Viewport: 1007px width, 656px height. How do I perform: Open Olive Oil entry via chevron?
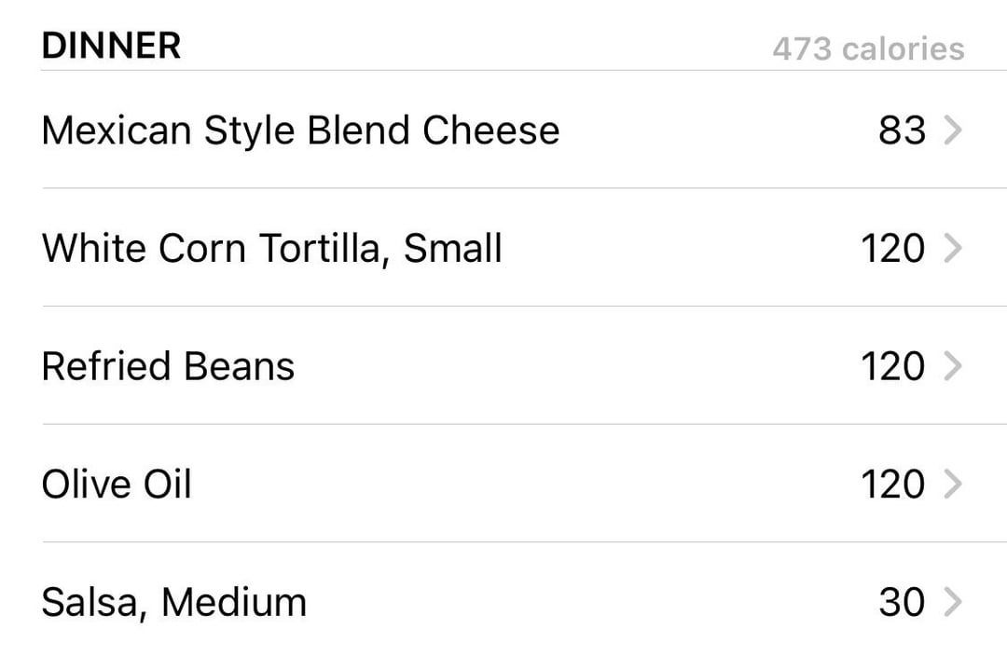point(953,484)
